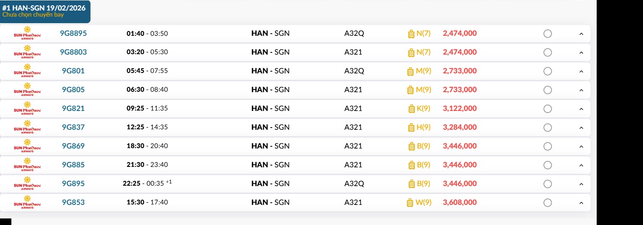Select the 06:30 flight 9G805 radio button
The width and height of the screenshot is (643, 225).
point(547,90)
